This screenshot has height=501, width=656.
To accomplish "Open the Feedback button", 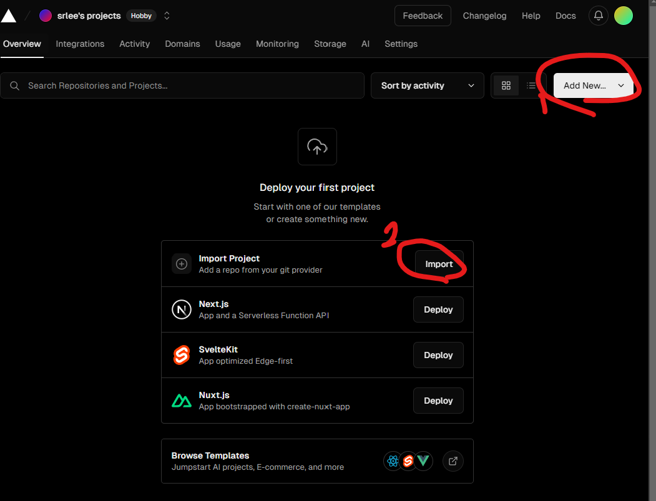I will (x=423, y=16).
